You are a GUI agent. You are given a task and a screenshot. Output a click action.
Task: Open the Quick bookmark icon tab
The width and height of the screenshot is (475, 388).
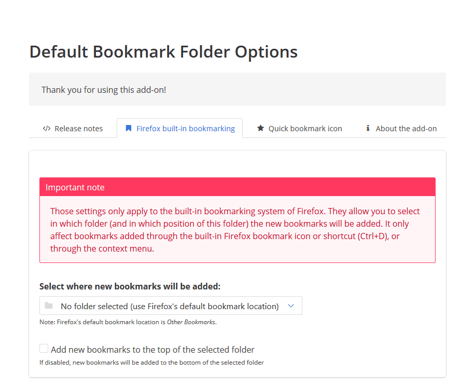pyautogui.click(x=299, y=129)
